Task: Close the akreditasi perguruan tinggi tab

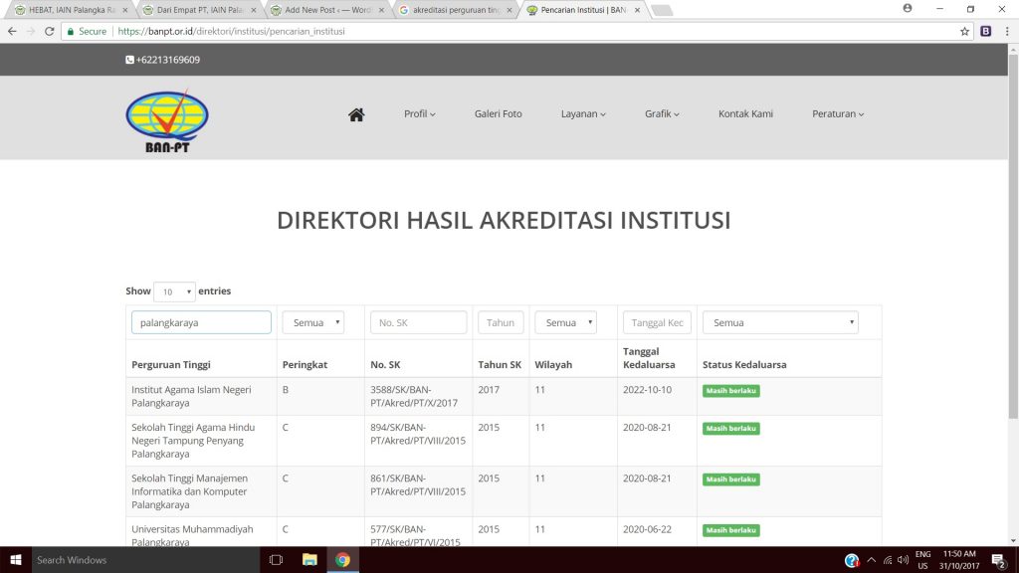Action: tap(509, 10)
